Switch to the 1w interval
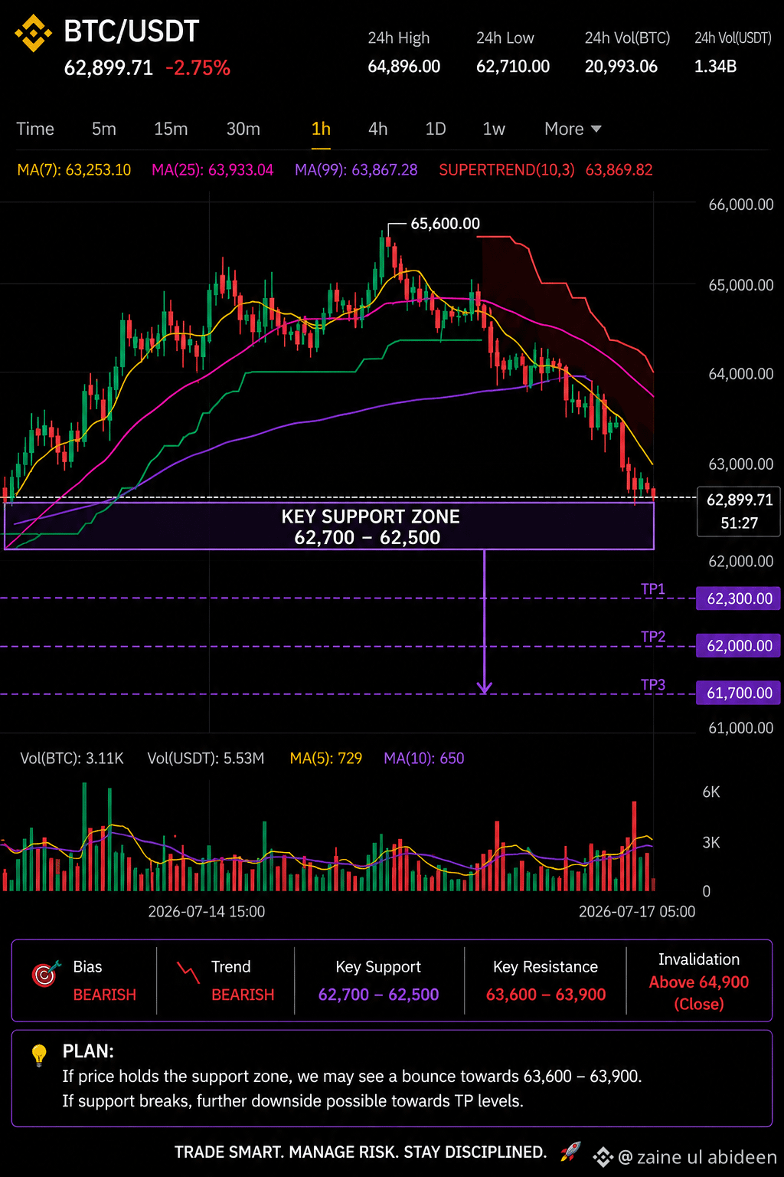 click(x=494, y=129)
